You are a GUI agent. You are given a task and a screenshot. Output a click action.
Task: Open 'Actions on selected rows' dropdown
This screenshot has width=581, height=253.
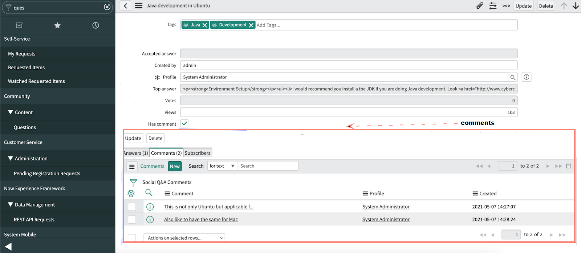pyautogui.click(x=184, y=238)
